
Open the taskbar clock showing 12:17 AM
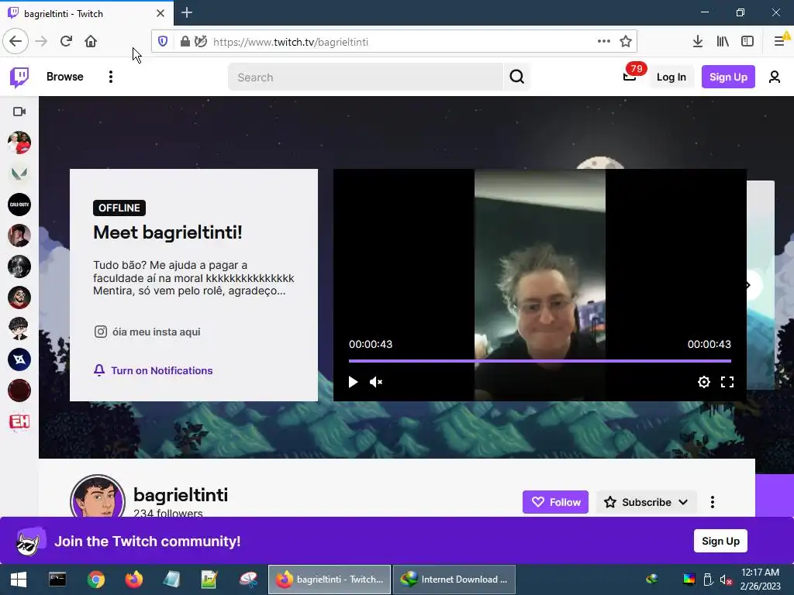pyautogui.click(x=760, y=580)
